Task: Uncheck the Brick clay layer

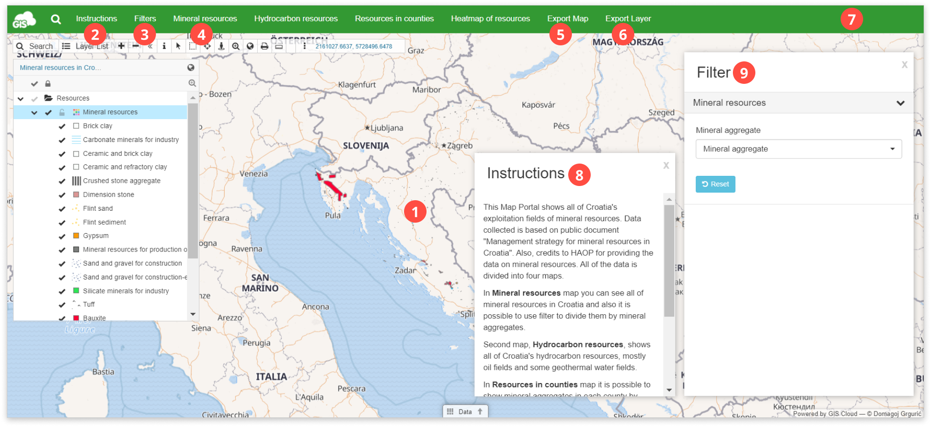Action: point(63,126)
